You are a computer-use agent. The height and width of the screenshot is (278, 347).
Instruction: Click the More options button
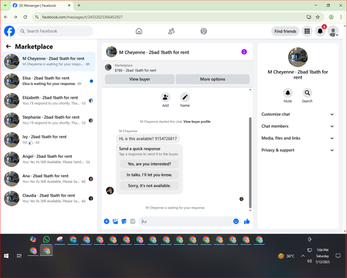tap(212, 79)
